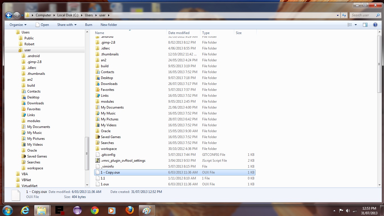Open the change view options dropdown arrow
Viewport: 384px width, 216px height.
point(356,25)
